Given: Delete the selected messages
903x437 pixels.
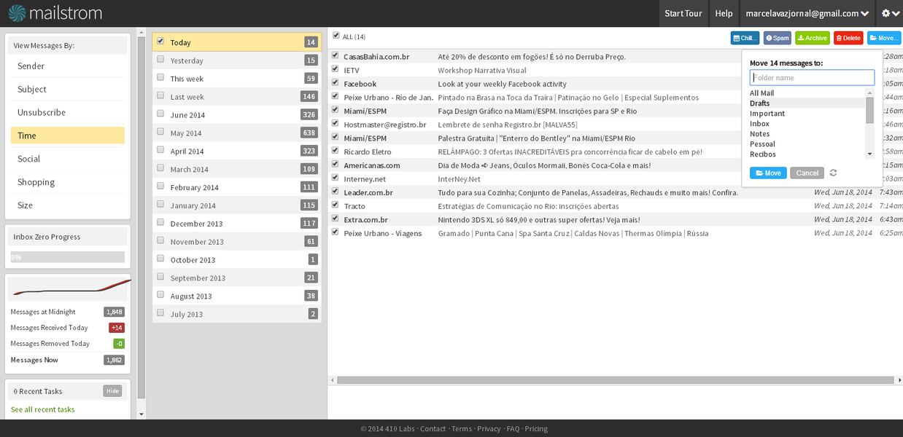Looking at the screenshot, I should pos(848,37).
